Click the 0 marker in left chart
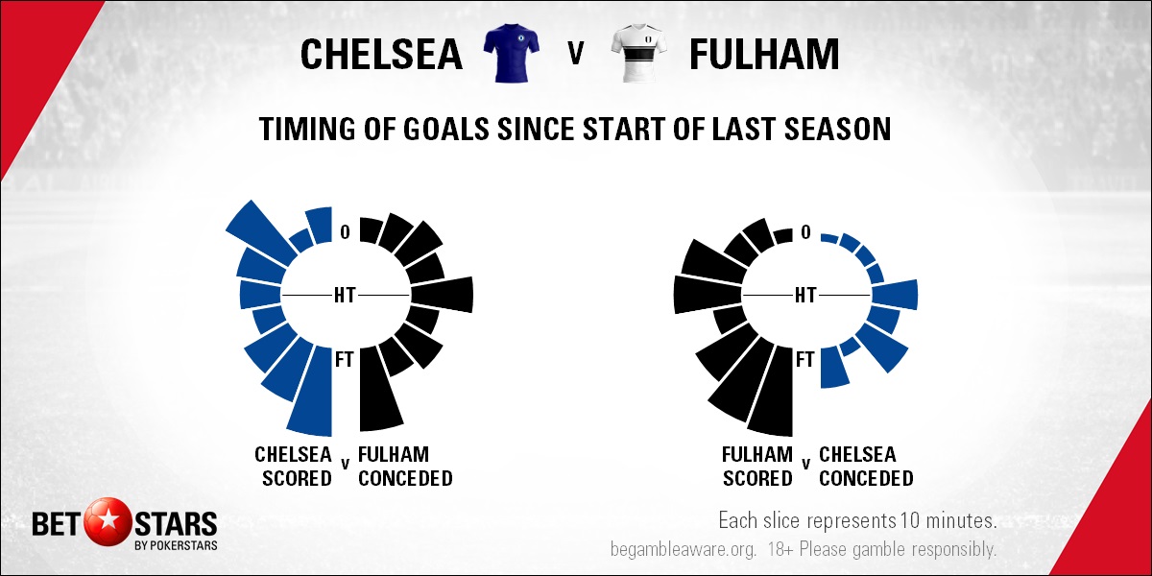1152x576 pixels. (345, 231)
